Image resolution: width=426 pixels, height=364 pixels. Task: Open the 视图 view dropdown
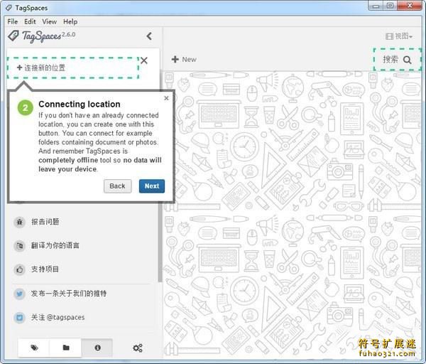(x=399, y=36)
